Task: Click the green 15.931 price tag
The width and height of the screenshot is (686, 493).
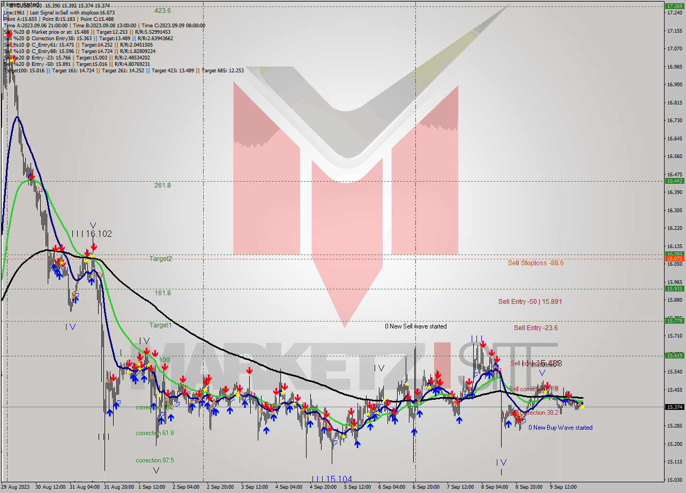Action: (675, 288)
